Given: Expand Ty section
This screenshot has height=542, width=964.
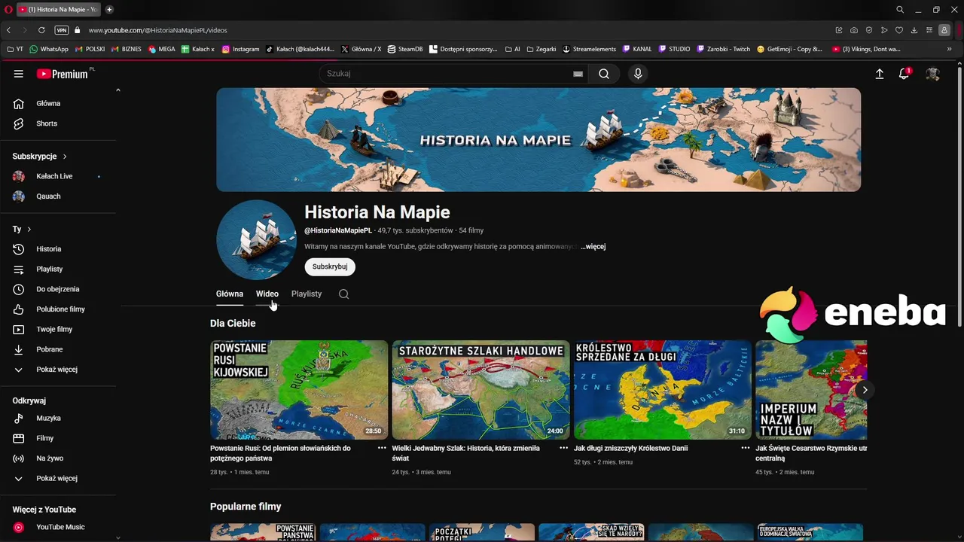Looking at the screenshot, I should (22, 229).
